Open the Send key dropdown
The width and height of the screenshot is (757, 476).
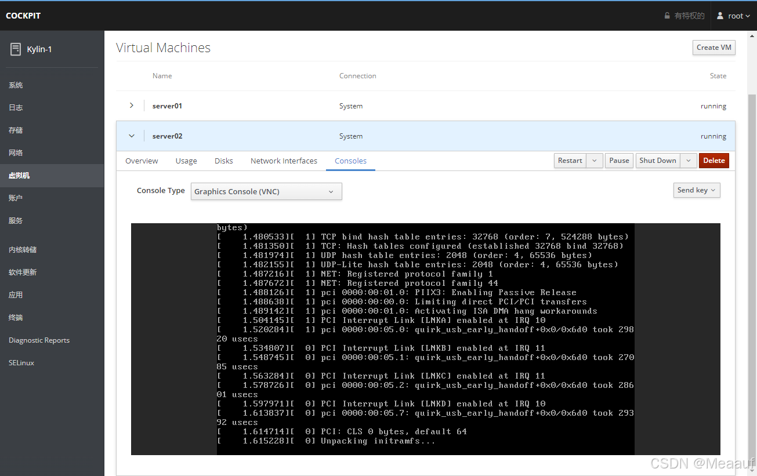697,190
